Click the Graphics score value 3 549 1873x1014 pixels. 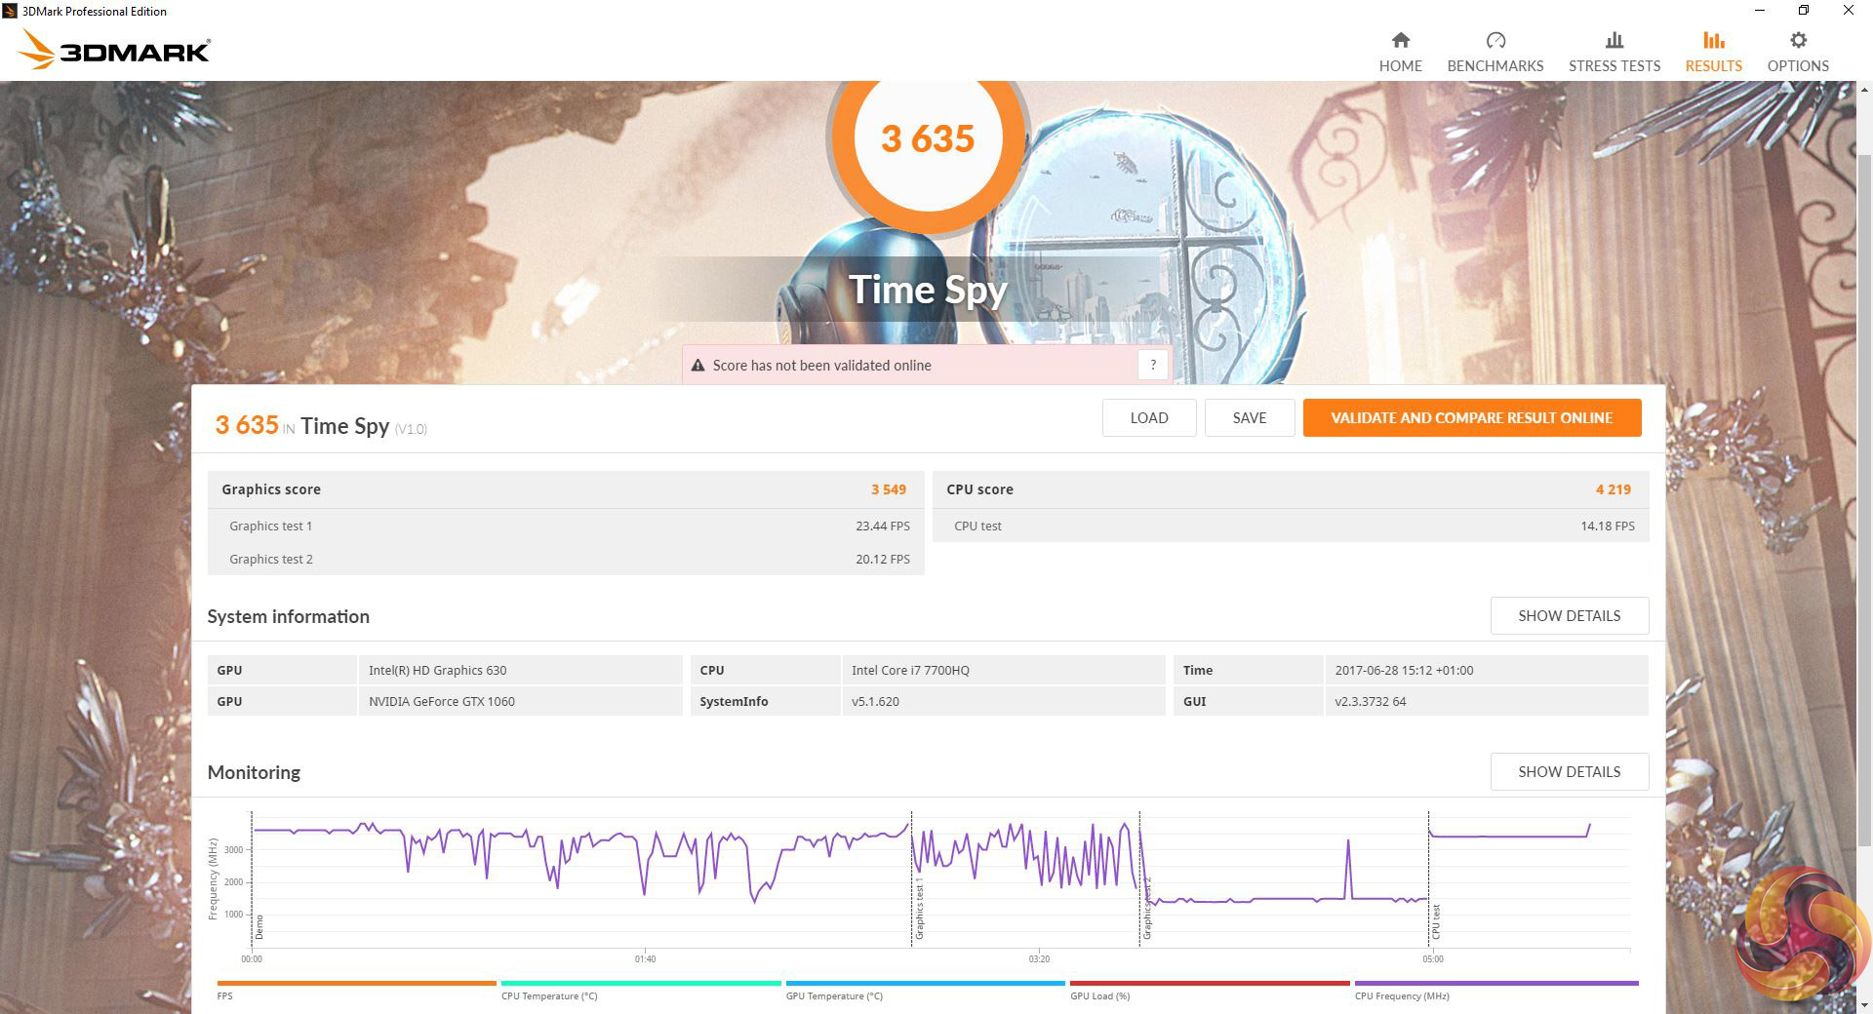coord(889,489)
